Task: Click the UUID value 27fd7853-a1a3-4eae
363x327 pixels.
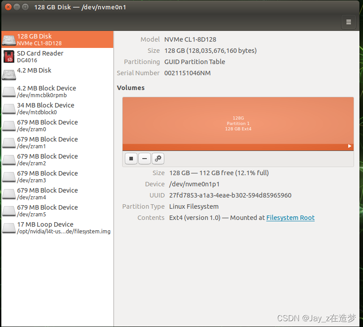Action: pyautogui.click(x=230, y=195)
